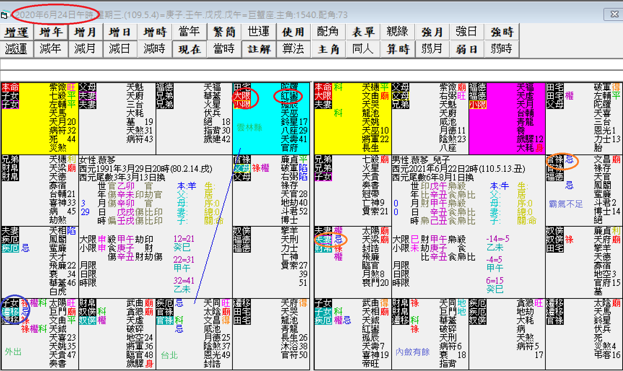Click 增運 to increase the luck cycle
The height and width of the screenshot is (371, 623).
(x=16, y=32)
